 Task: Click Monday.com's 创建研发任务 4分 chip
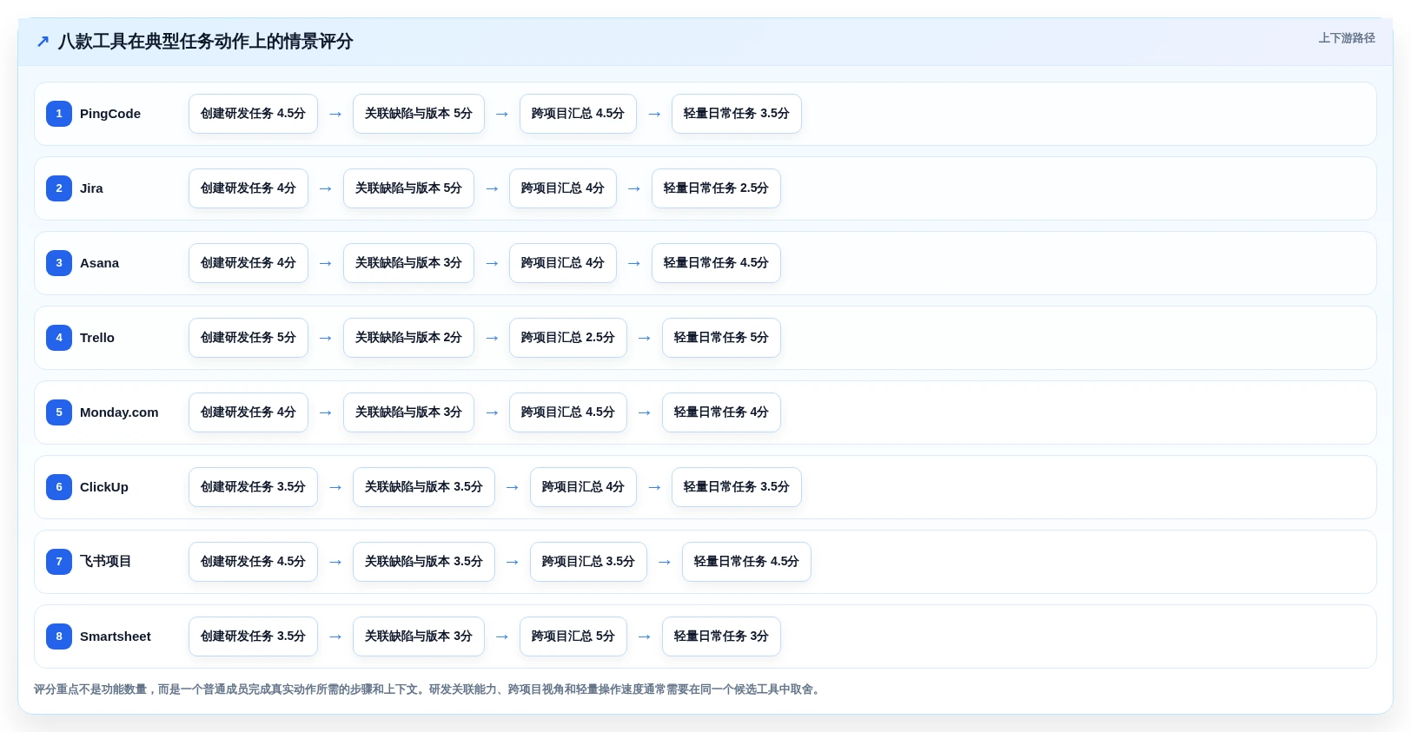248,412
